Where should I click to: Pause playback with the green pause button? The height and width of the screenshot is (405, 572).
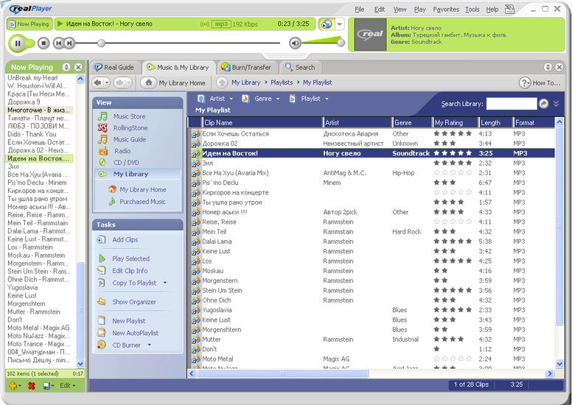(x=18, y=43)
